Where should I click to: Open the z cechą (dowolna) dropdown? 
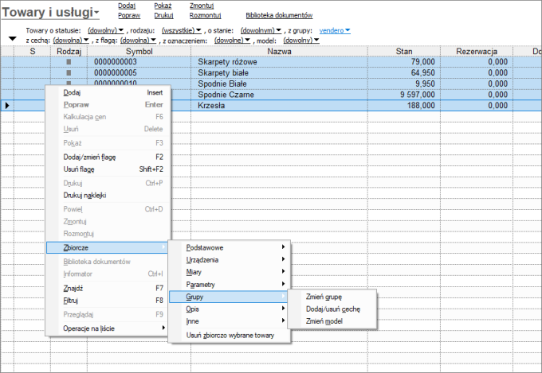[71, 41]
